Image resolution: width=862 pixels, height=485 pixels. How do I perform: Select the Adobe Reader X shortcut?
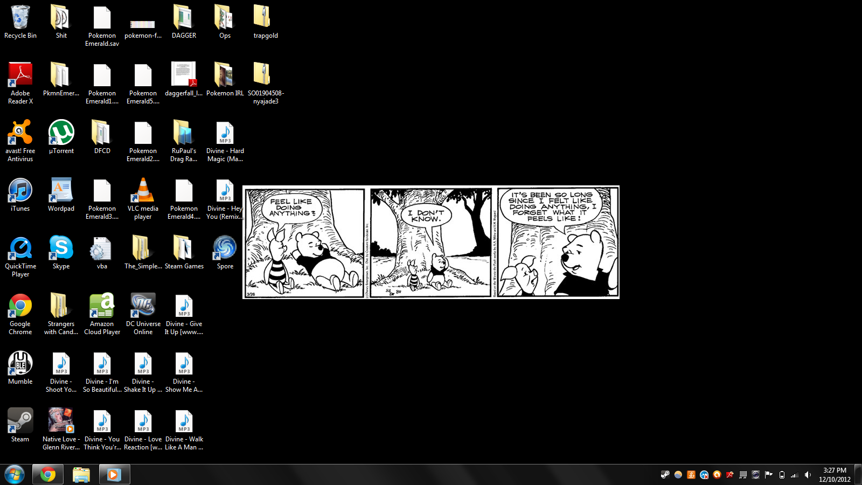click(20, 83)
